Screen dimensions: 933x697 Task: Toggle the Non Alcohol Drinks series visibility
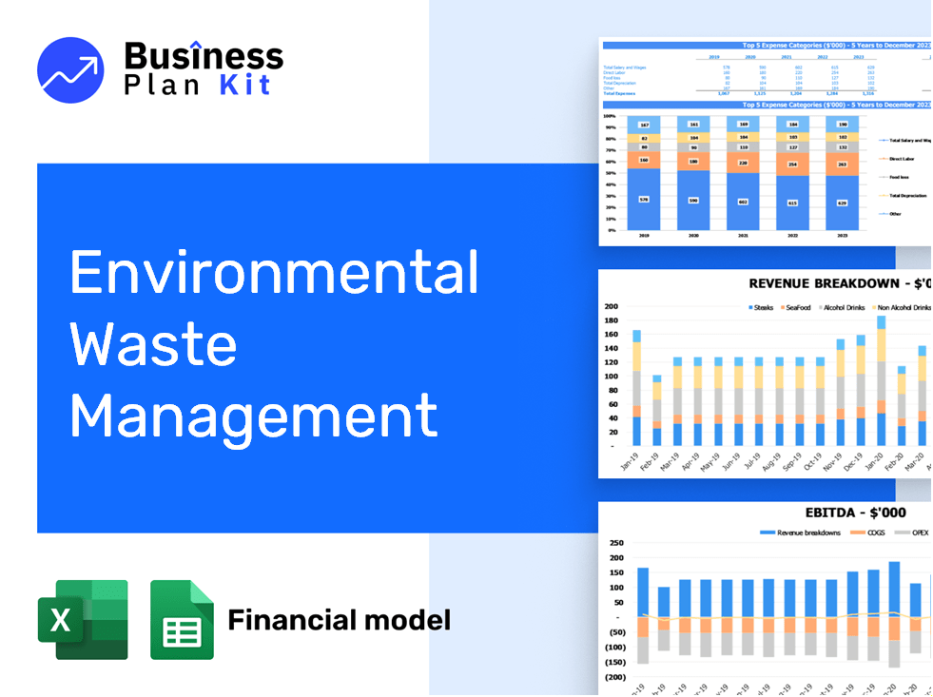tap(874, 307)
